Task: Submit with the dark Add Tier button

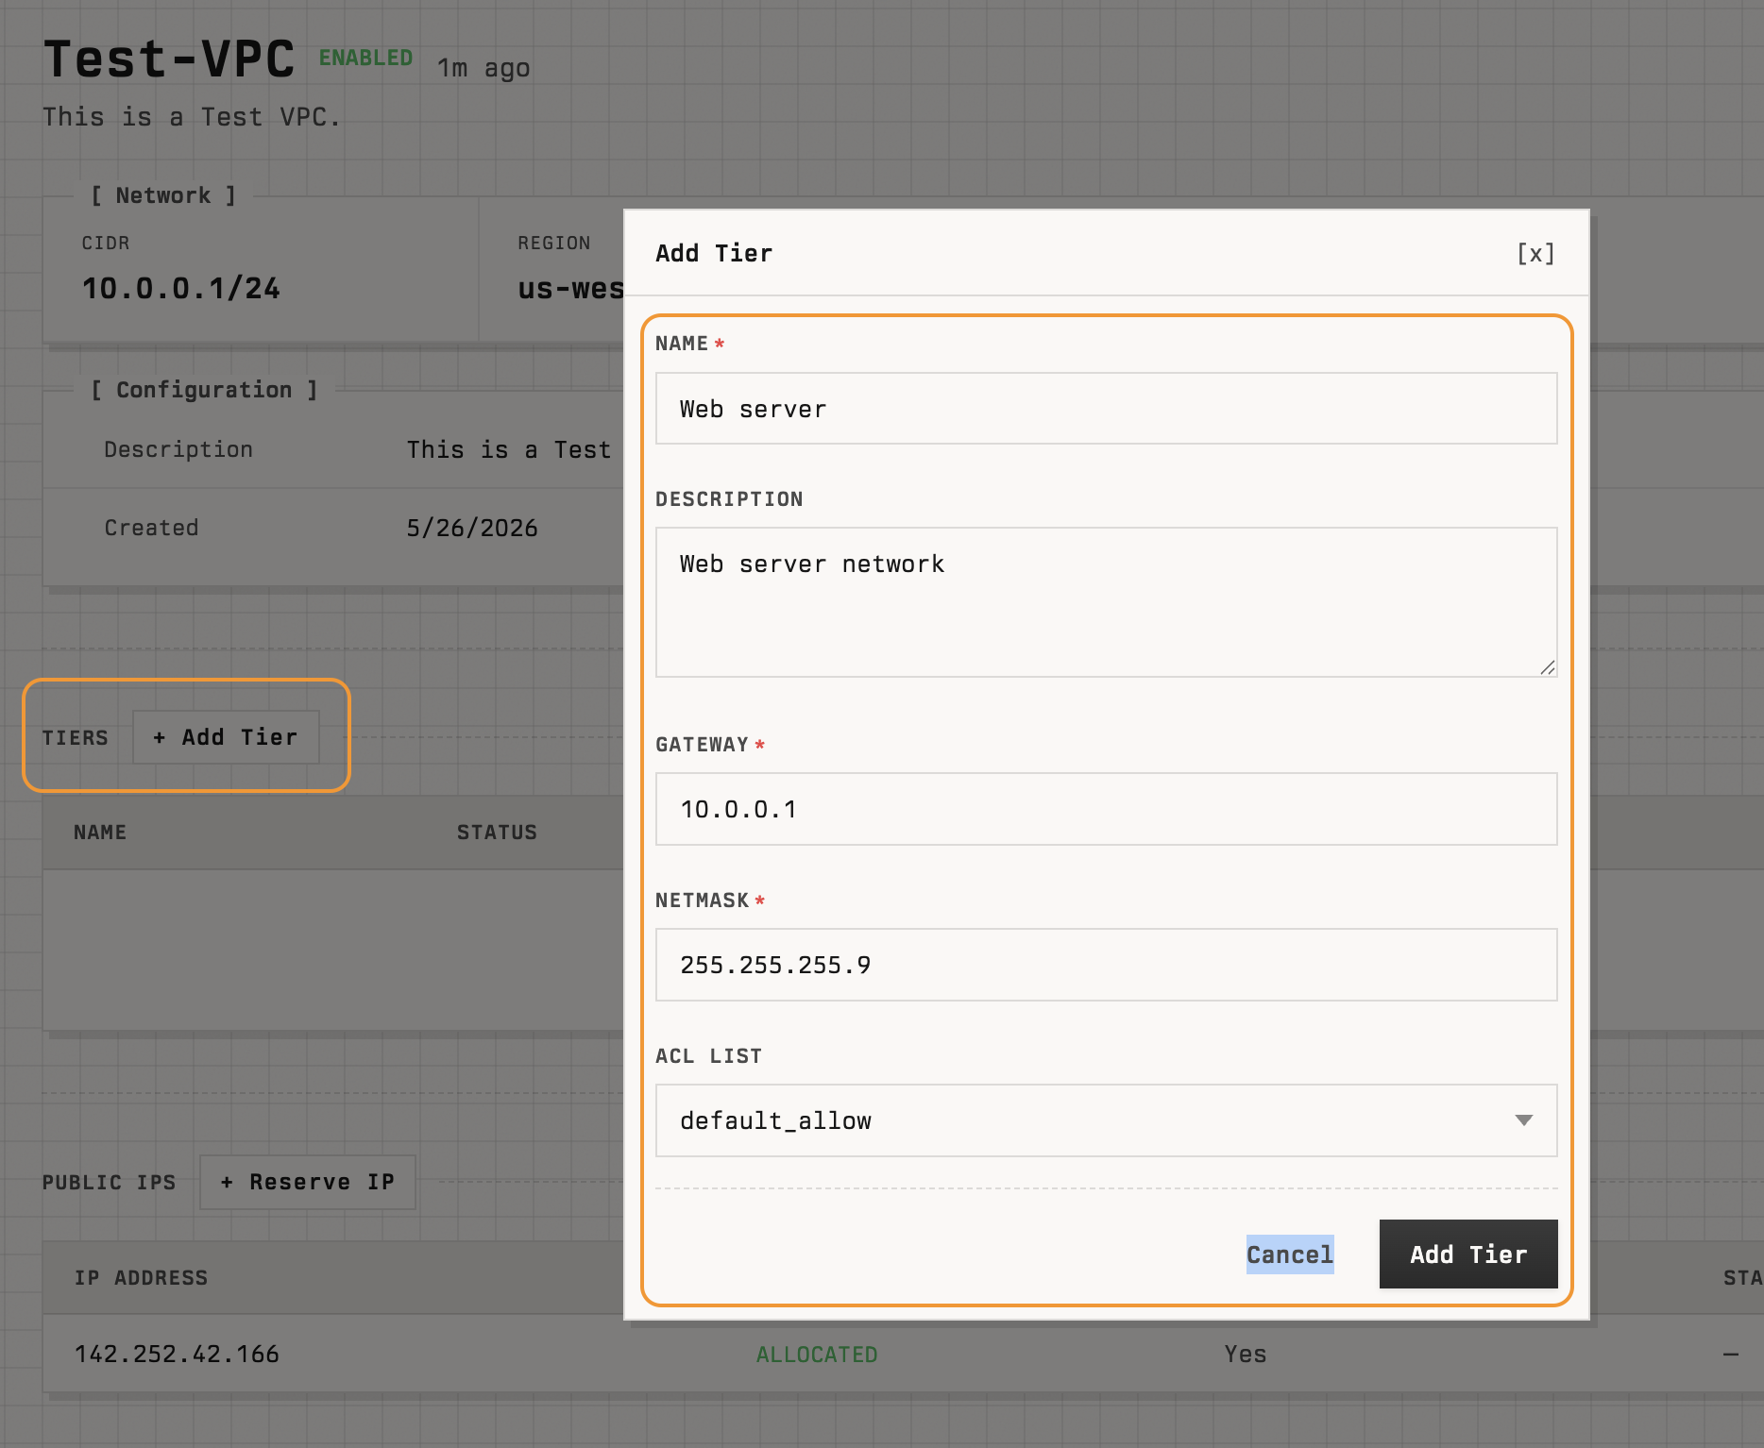Action: [1468, 1254]
